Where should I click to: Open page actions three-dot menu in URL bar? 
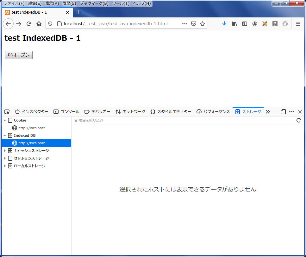[184, 24]
